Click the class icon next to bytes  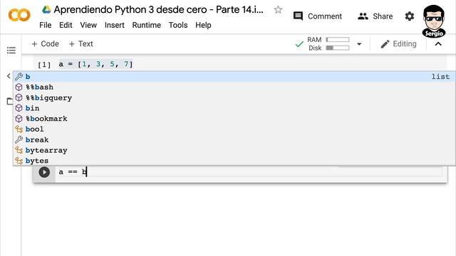click(19, 161)
